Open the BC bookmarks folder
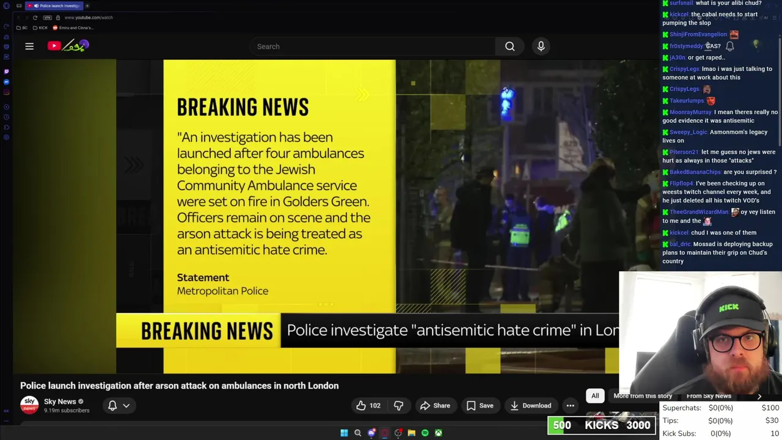The width and height of the screenshot is (782, 440). click(22, 28)
